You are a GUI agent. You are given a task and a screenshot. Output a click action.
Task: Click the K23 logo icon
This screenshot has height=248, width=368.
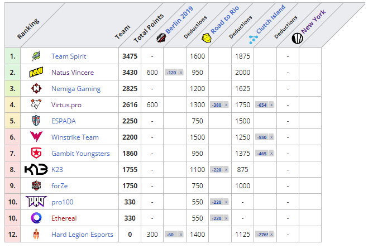click(36, 169)
